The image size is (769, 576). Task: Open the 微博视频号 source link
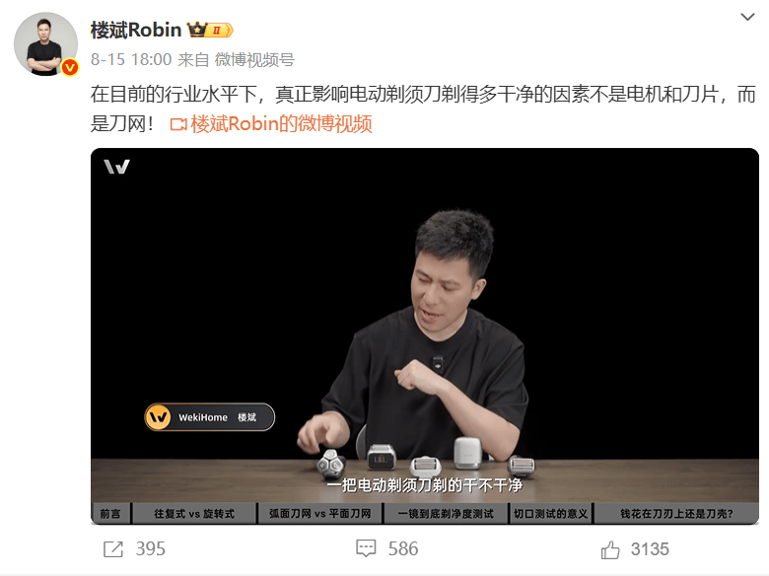[x=254, y=60]
